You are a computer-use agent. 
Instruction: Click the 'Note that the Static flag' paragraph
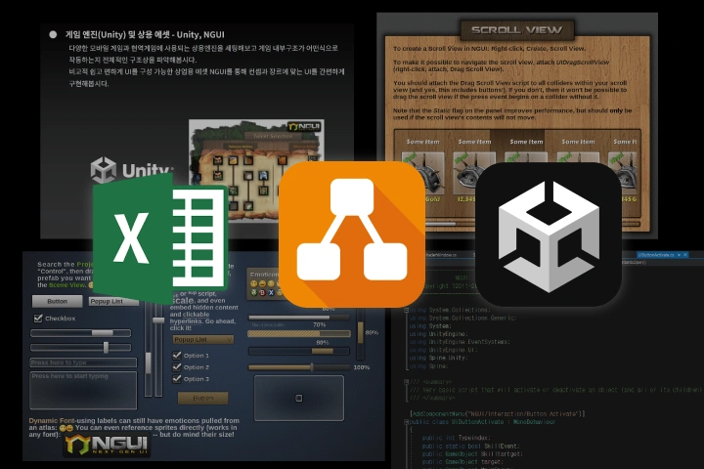click(512, 114)
